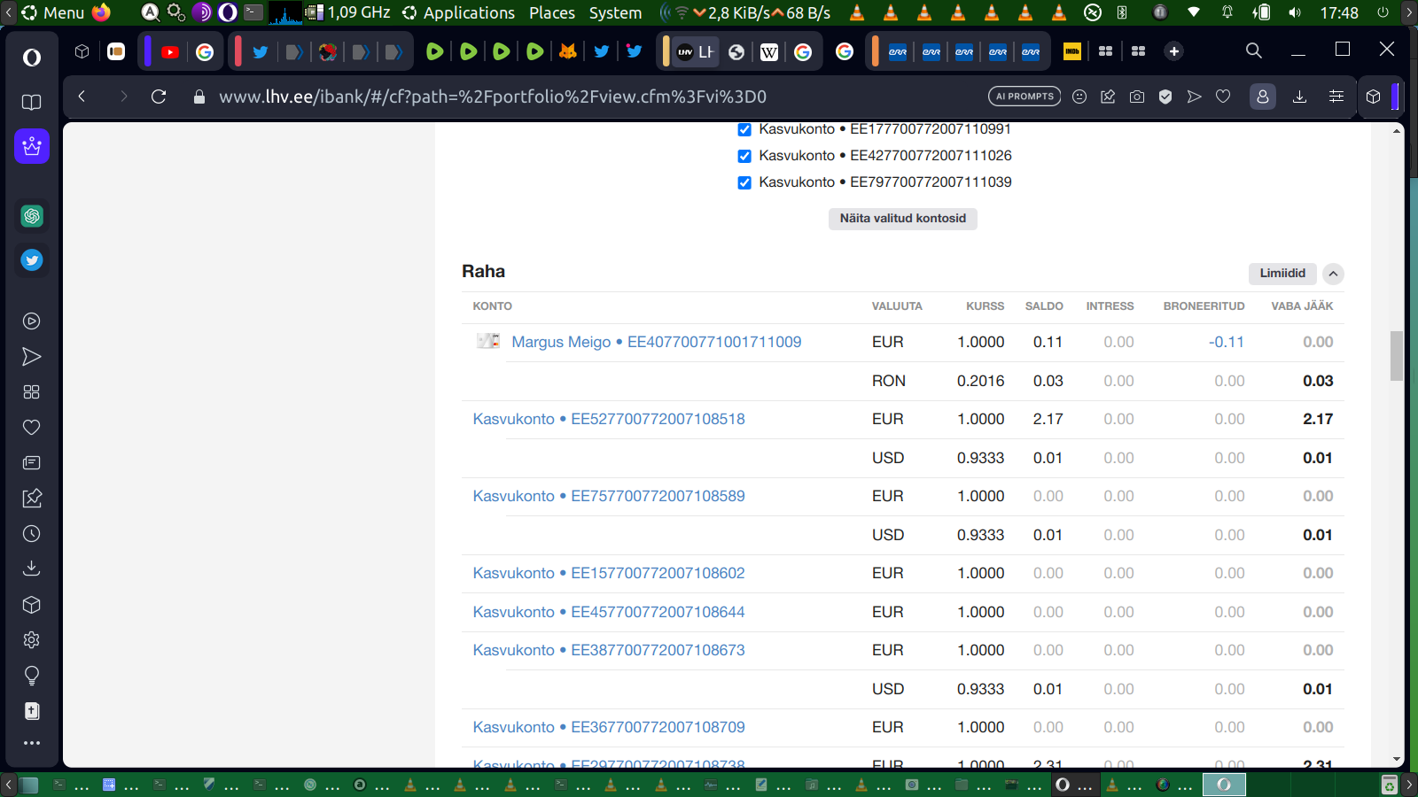Open the Easy Setup panel
Viewport: 1418px width, 797px height.
[1336, 97]
